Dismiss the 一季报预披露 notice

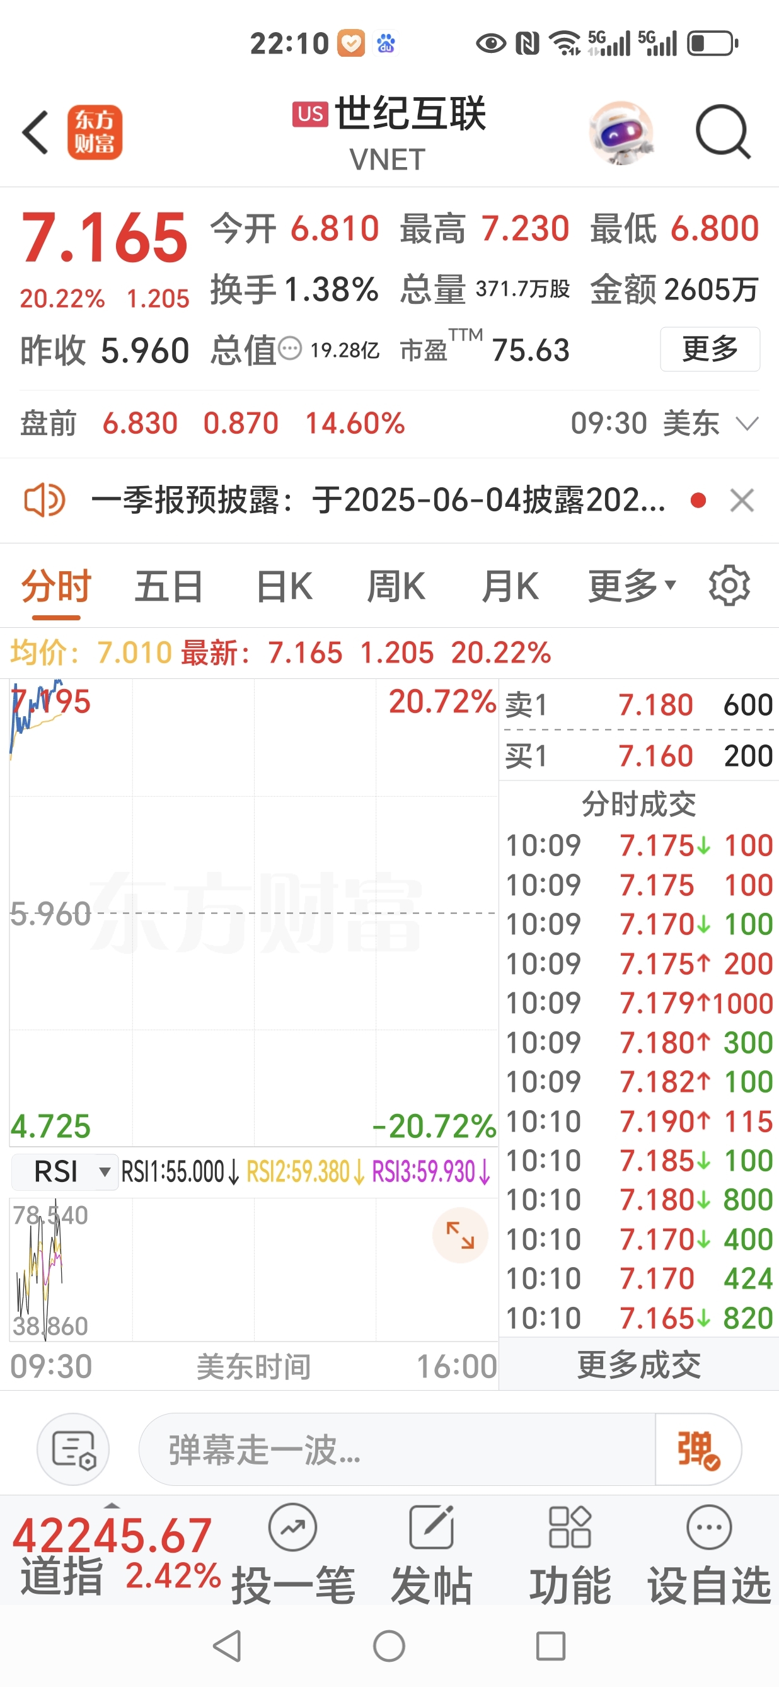pos(742,501)
